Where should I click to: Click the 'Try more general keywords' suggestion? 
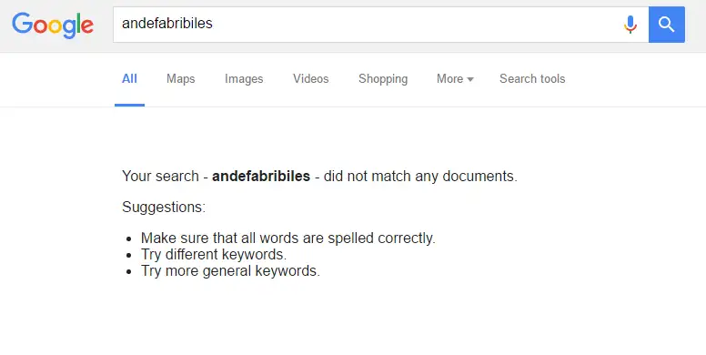click(x=230, y=271)
